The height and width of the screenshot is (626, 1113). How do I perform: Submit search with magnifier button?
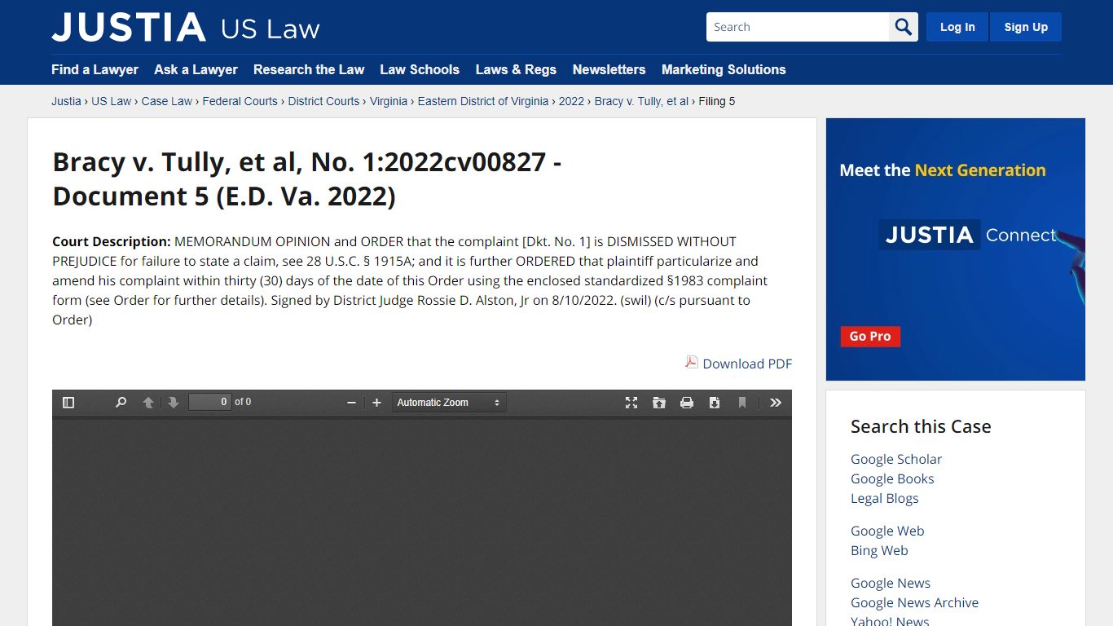tap(904, 27)
